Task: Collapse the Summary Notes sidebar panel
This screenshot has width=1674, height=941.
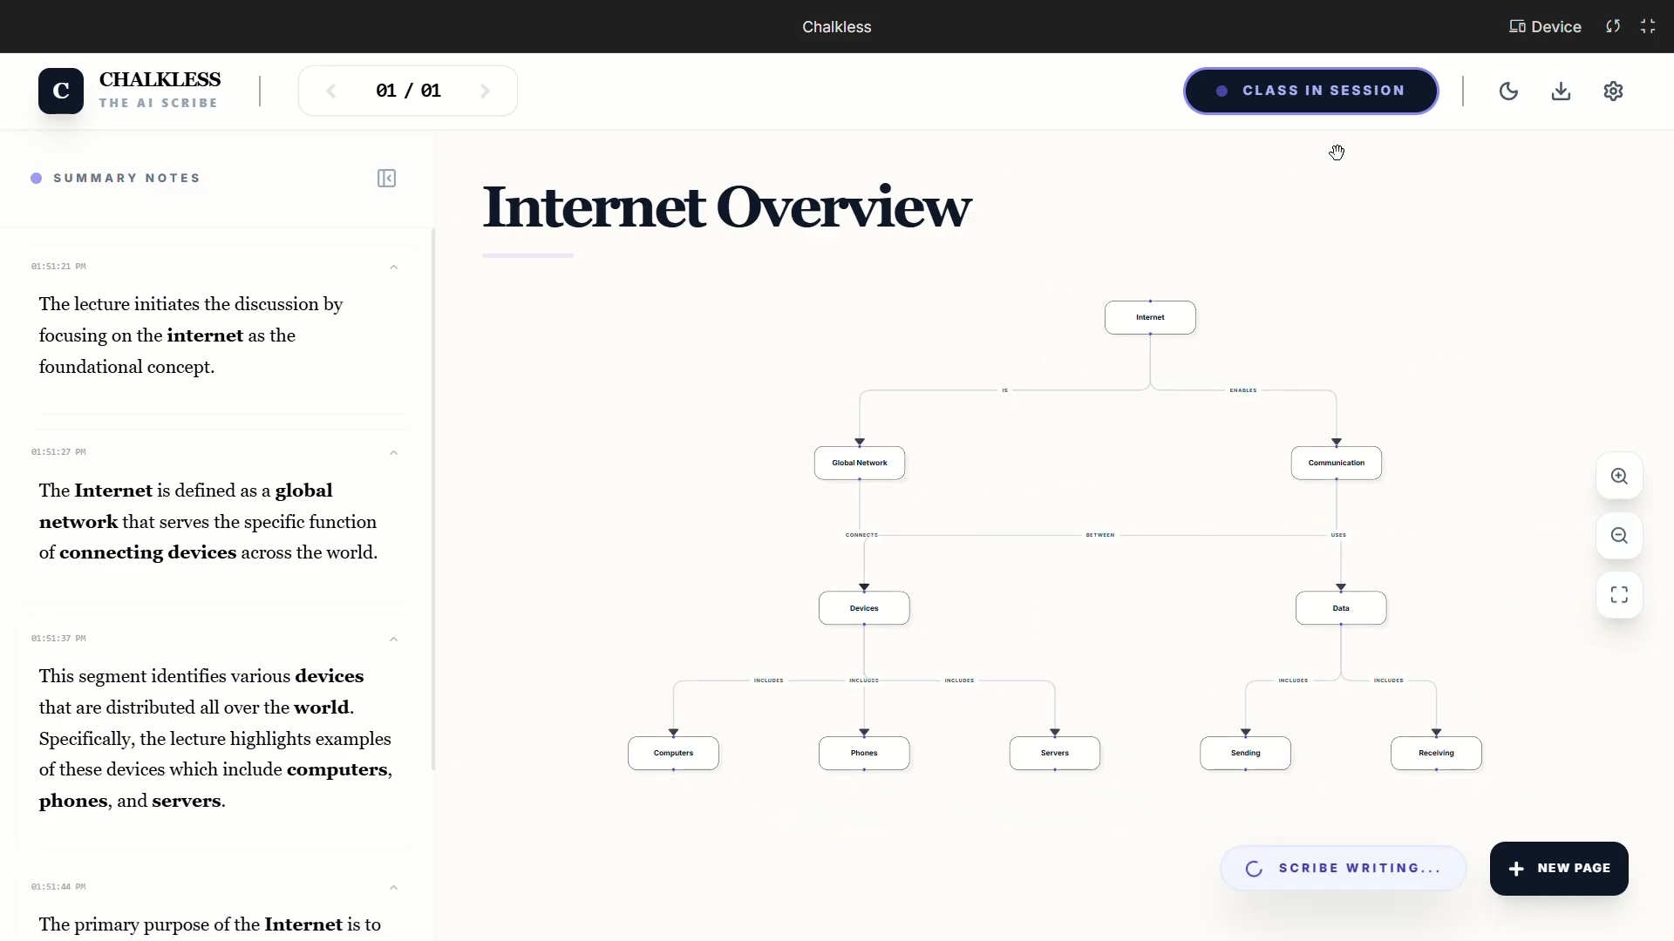Action: point(386,179)
